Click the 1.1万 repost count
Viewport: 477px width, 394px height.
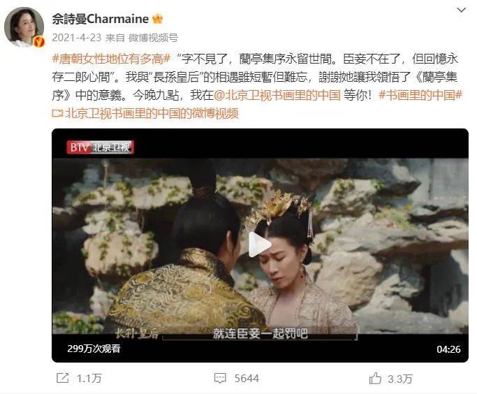pos(89,379)
